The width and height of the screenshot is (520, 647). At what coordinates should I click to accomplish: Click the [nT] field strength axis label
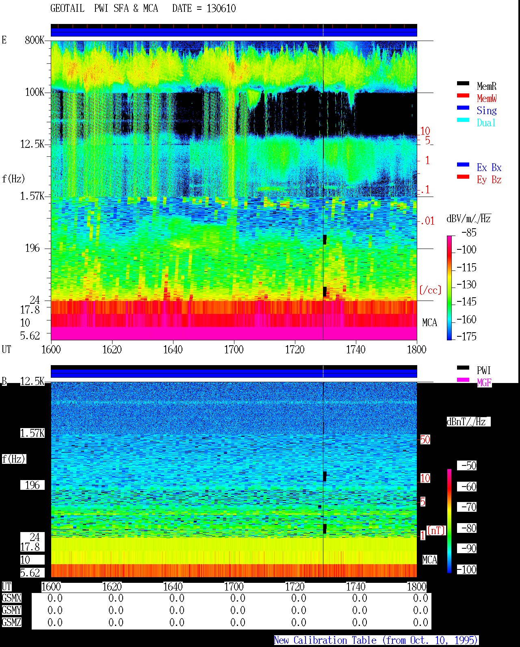click(x=436, y=530)
